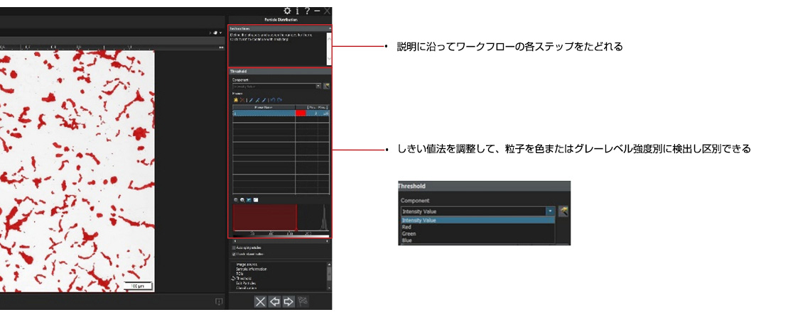Click picker icon in enlarged Threshold inset

coord(563,211)
